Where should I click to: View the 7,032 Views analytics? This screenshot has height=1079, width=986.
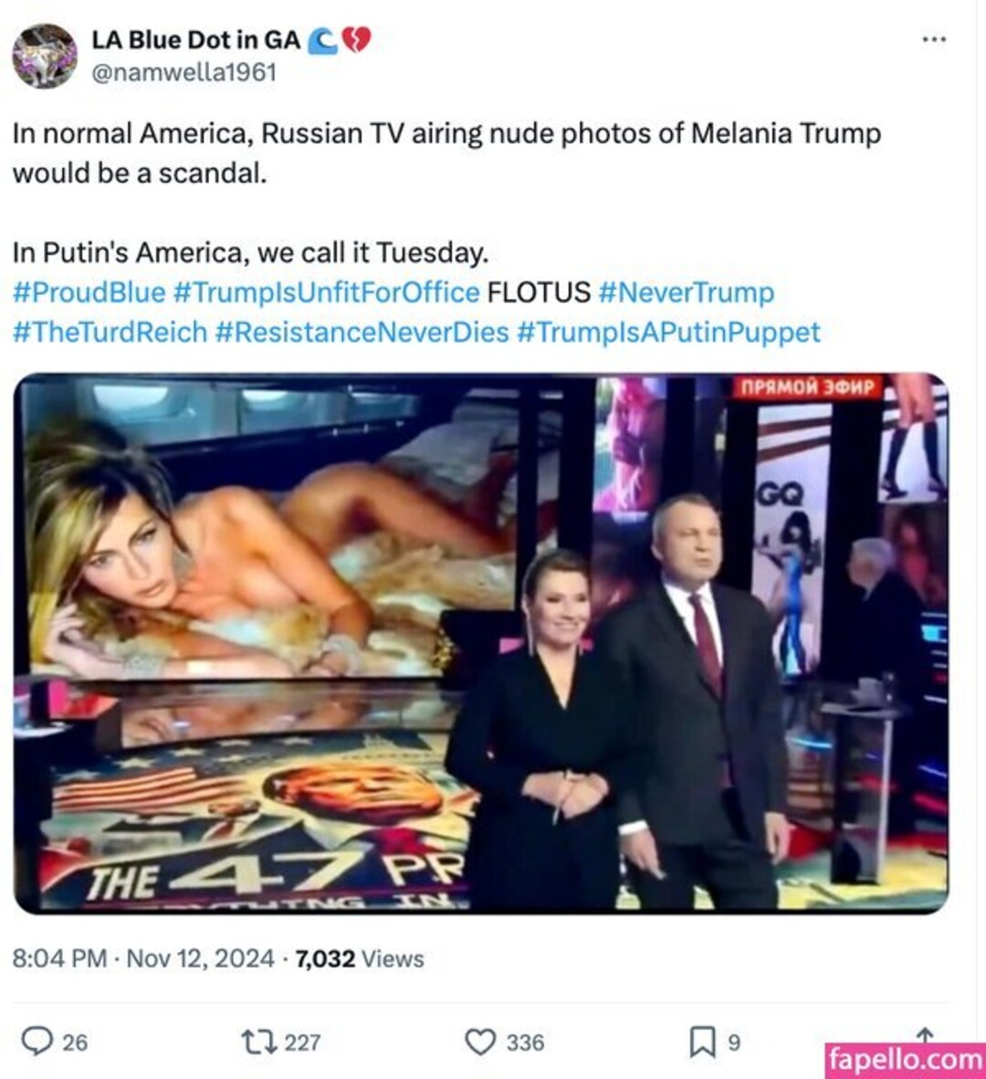point(359,958)
